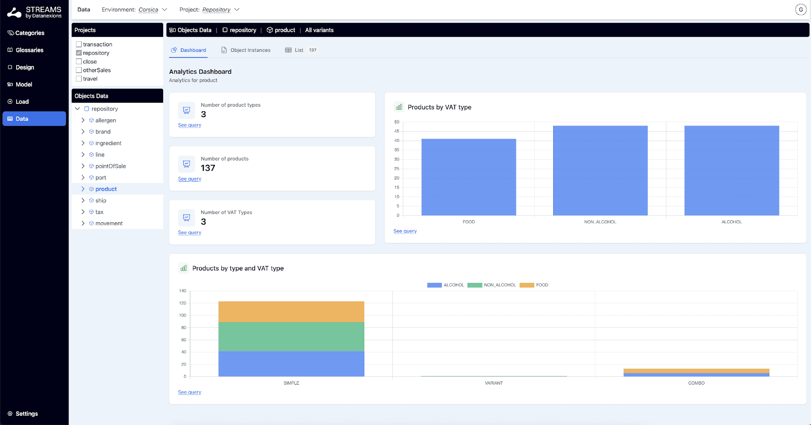Select the movement object in tree
The height and width of the screenshot is (425, 811).
click(109, 223)
